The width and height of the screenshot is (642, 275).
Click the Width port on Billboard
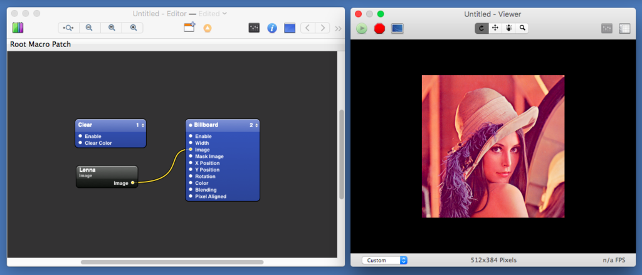click(191, 143)
